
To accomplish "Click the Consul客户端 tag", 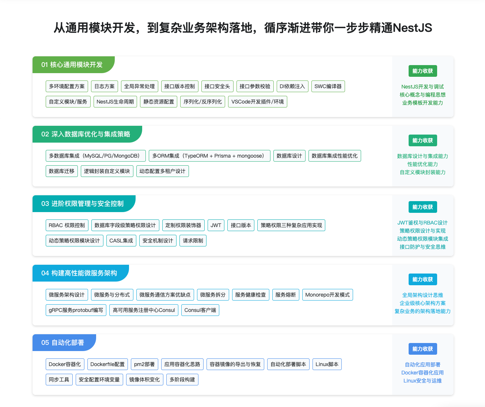I will pos(200,310).
